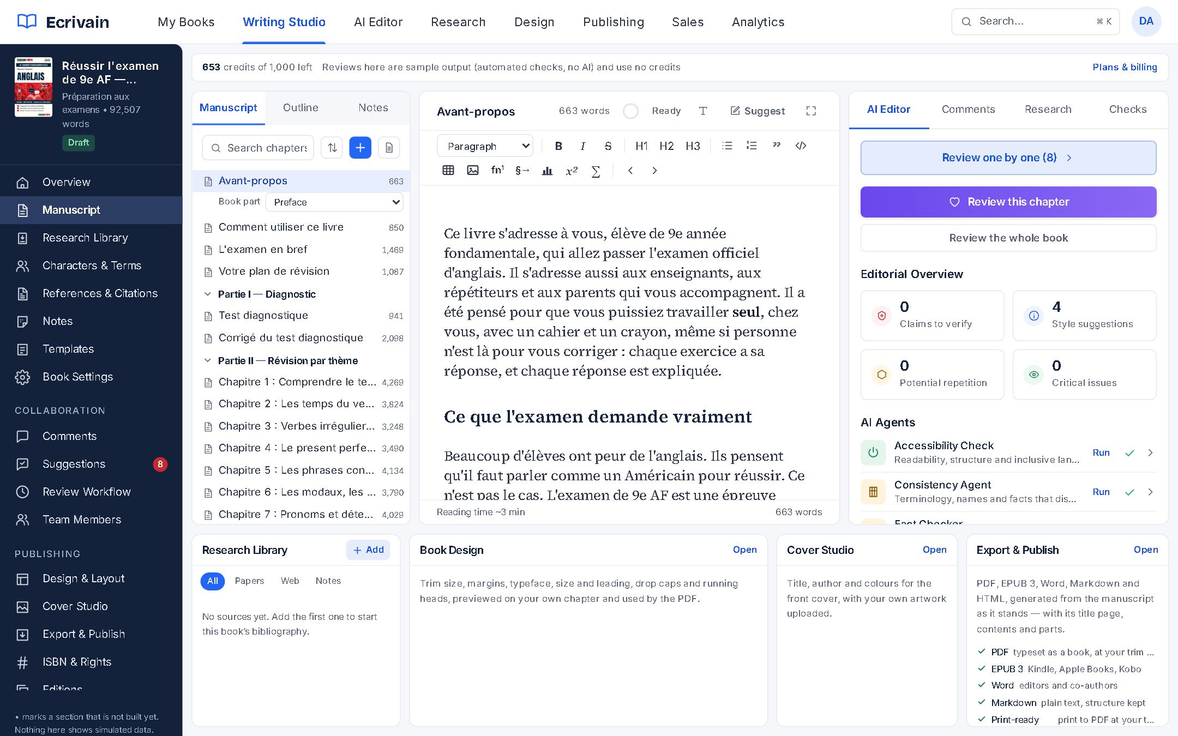Image resolution: width=1178 pixels, height=736 pixels.
Task: Open the Checks tab
Action: (1127, 110)
